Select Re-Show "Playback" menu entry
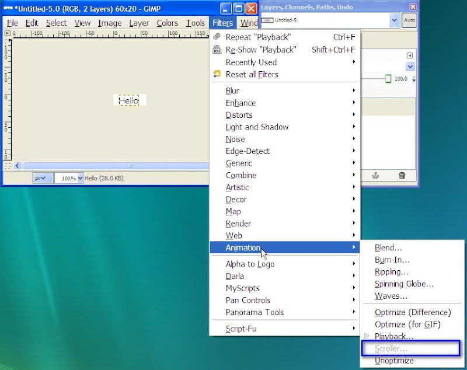Viewport: 467px width, 370px height. point(285,50)
